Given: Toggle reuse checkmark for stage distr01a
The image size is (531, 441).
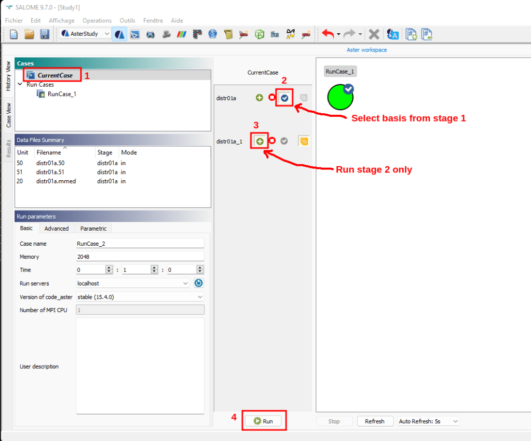Looking at the screenshot, I should (x=284, y=98).
